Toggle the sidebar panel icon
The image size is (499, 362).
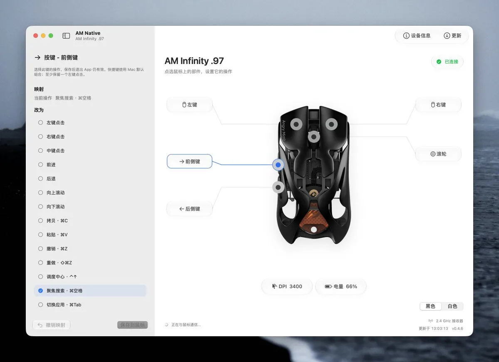[x=66, y=36]
